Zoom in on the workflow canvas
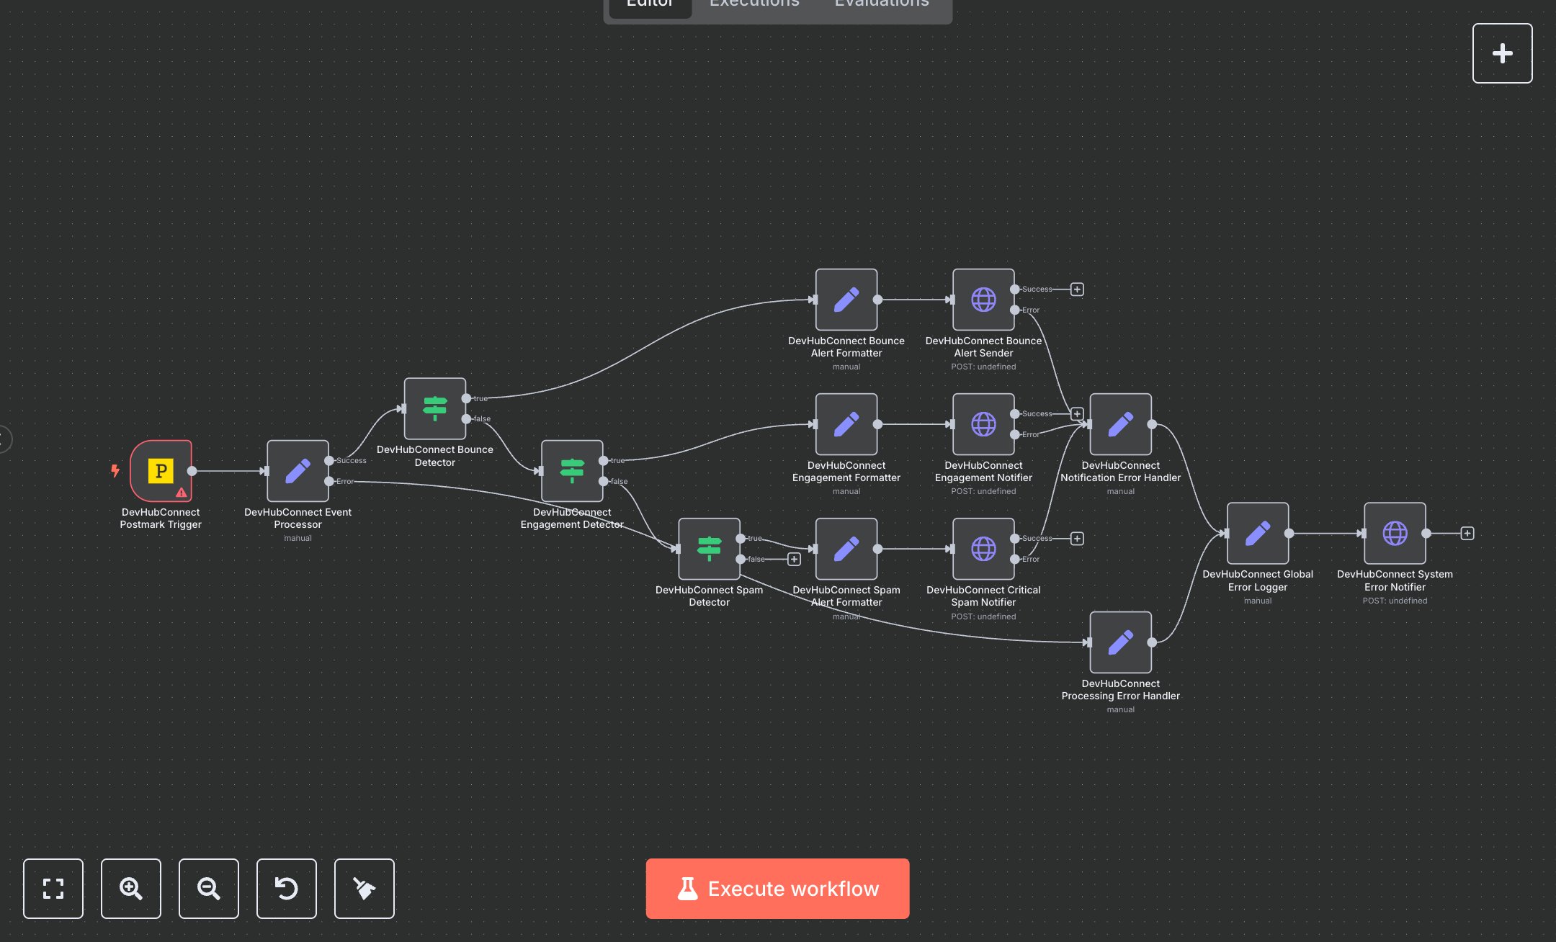 click(x=130, y=889)
